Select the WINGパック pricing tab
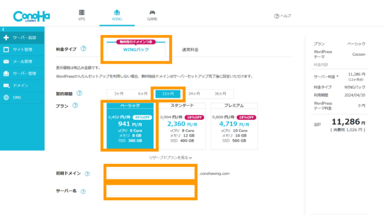Screen dimensions: 383x215 (136, 50)
